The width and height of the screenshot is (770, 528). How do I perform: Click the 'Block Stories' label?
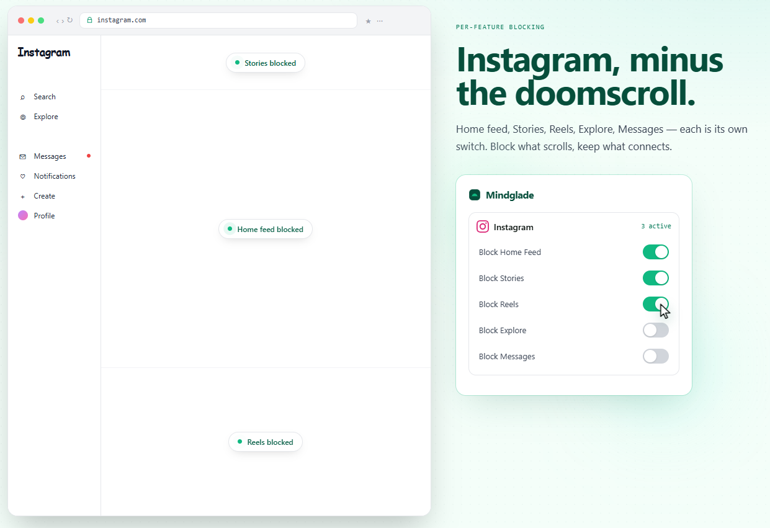click(501, 279)
